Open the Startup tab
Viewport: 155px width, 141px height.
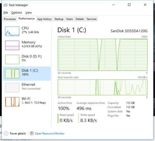pos(59,19)
